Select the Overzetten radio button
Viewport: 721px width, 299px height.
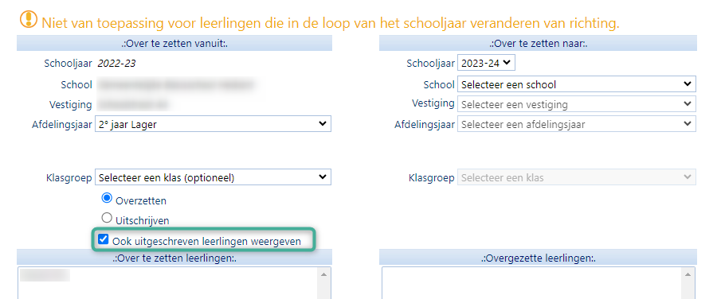tap(107, 199)
